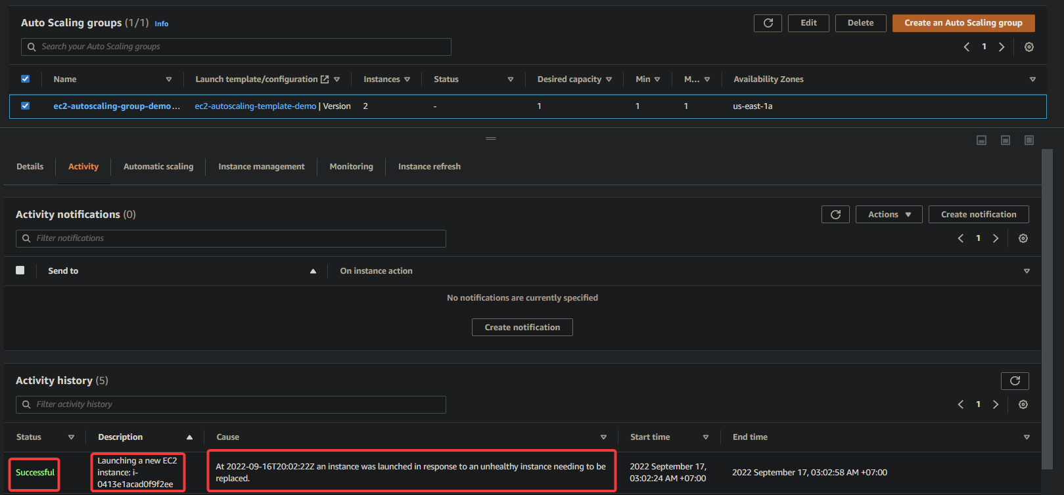The width and height of the screenshot is (1064, 495).
Task: Click the vertical scrollbar of the details panel
Action: [1048, 309]
